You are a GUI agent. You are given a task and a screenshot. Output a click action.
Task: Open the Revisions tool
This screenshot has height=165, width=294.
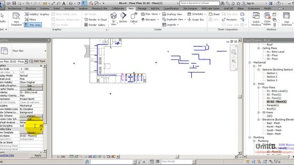point(229,19)
